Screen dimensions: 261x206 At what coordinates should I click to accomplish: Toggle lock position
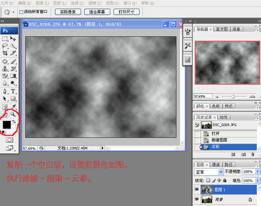click(219, 180)
